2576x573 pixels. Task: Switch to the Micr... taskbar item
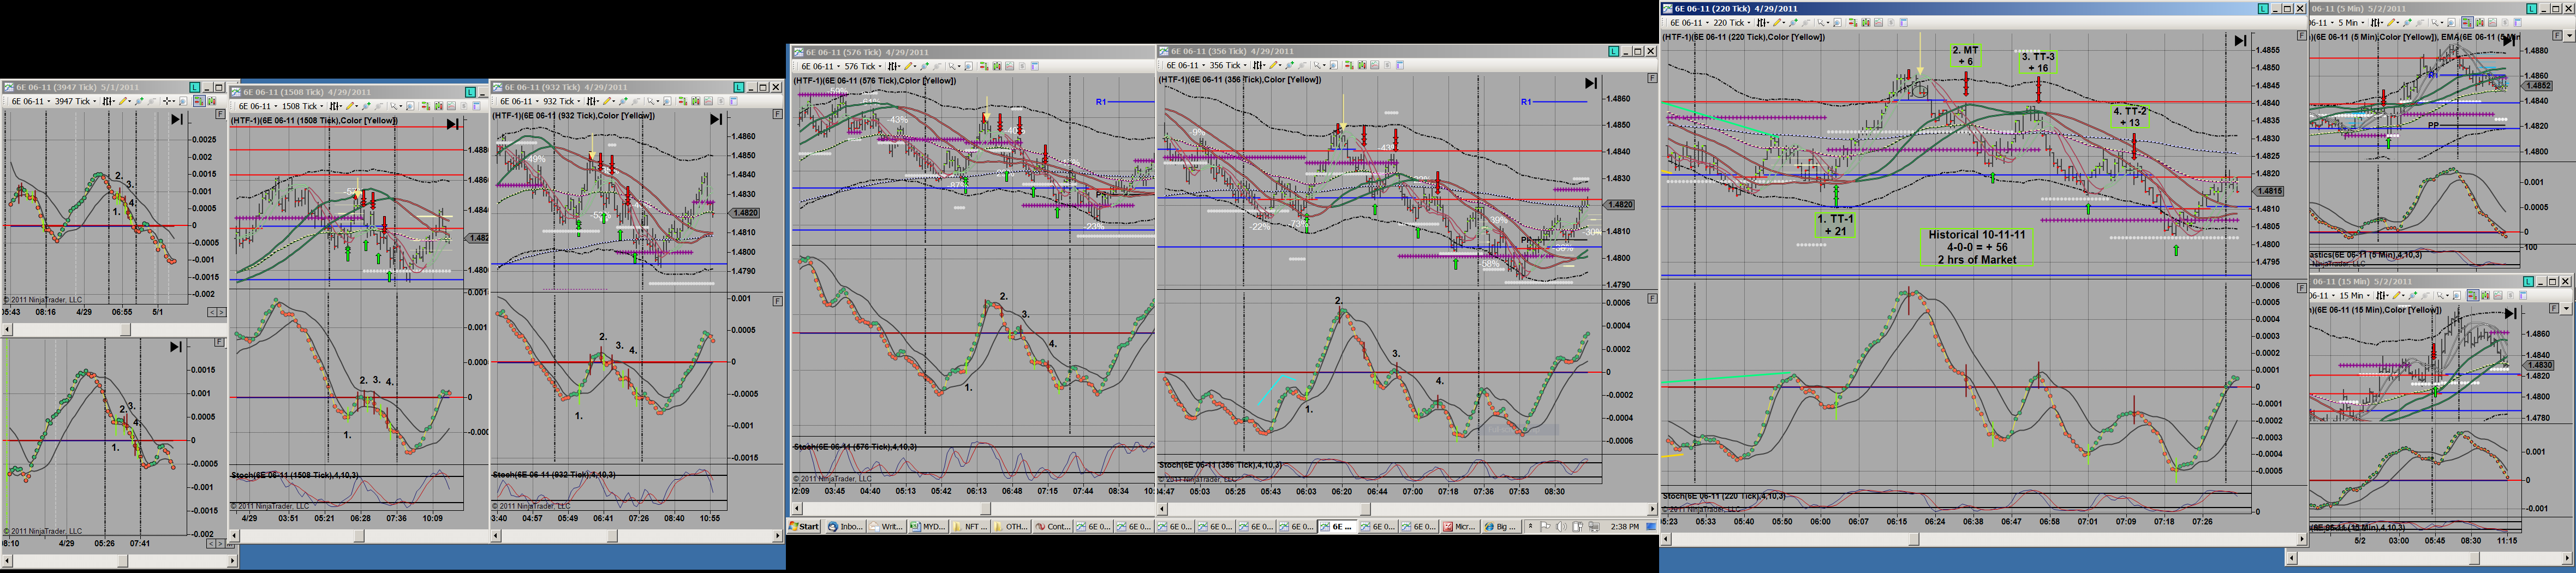(1460, 526)
